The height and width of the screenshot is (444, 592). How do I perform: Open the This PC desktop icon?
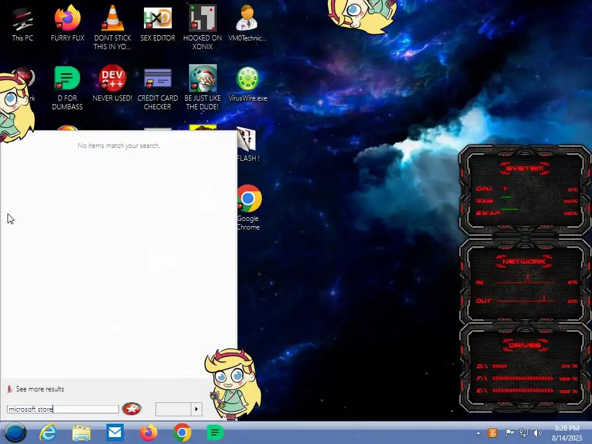point(23,23)
